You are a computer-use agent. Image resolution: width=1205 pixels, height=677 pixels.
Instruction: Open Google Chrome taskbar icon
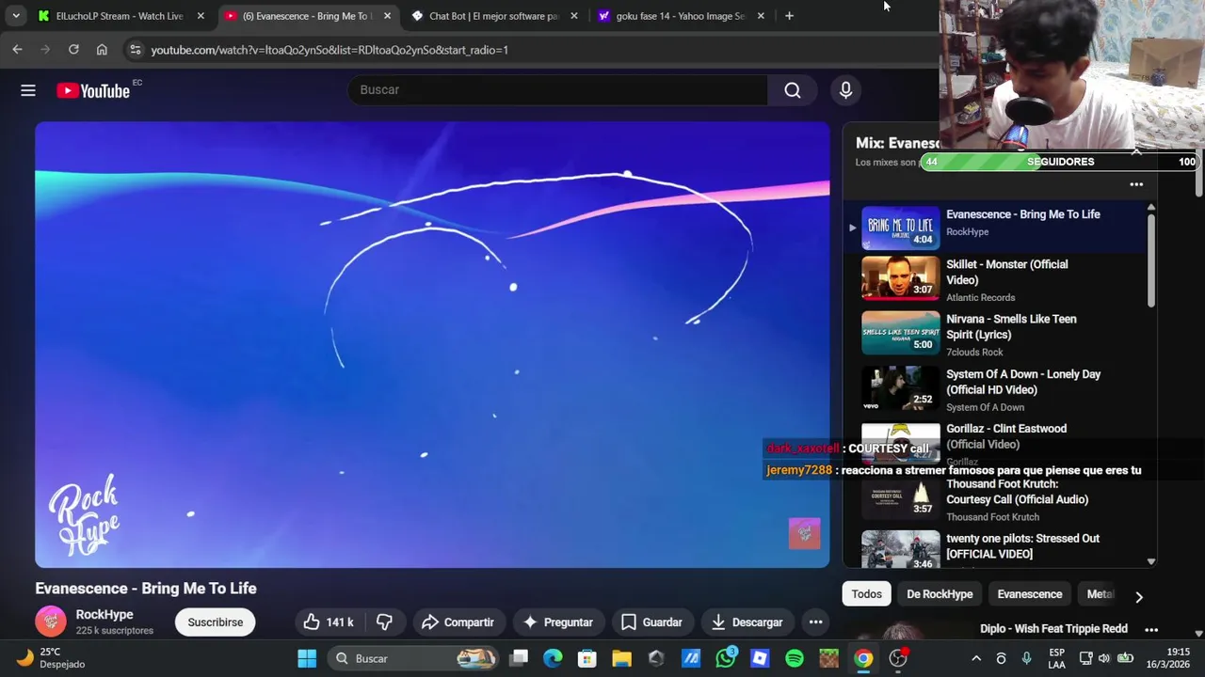tap(863, 658)
